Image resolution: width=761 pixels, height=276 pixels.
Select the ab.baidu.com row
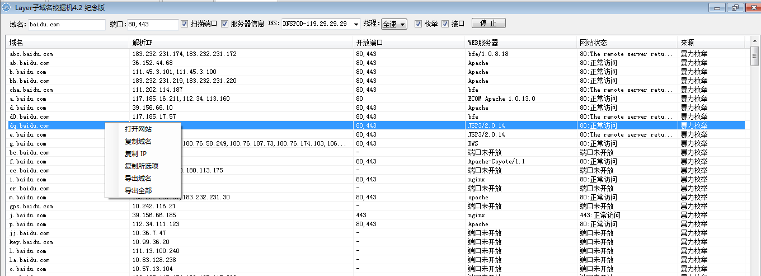click(x=375, y=63)
